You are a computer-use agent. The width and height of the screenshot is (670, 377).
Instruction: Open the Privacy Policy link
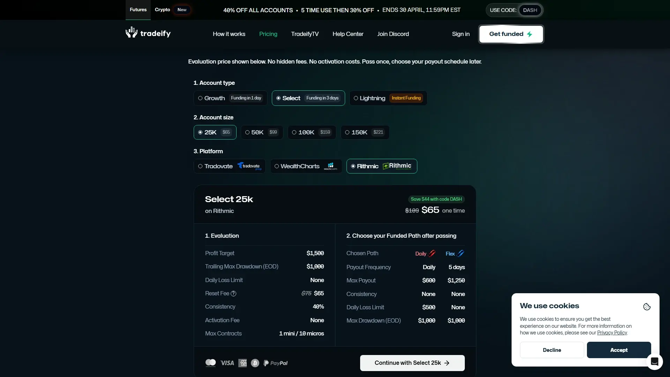[x=612, y=333]
